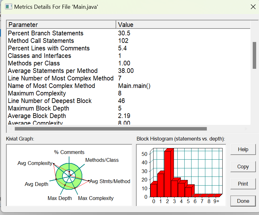The height and width of the screenshot is (215, 259).
Task: Select the Percent Branch Statements row
Action: [x=128, y=33]
